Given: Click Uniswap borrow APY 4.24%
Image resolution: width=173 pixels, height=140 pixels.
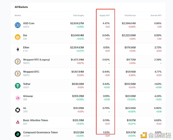Looking at the screenshot, I should pyautogui.click(x=158, y=96).
